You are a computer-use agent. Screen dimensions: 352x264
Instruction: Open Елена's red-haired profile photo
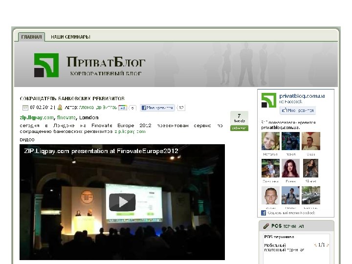click(290, 168)
